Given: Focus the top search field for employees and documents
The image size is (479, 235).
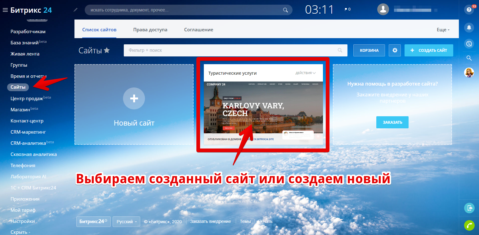Looking at the screenshot, I should 188,10.
